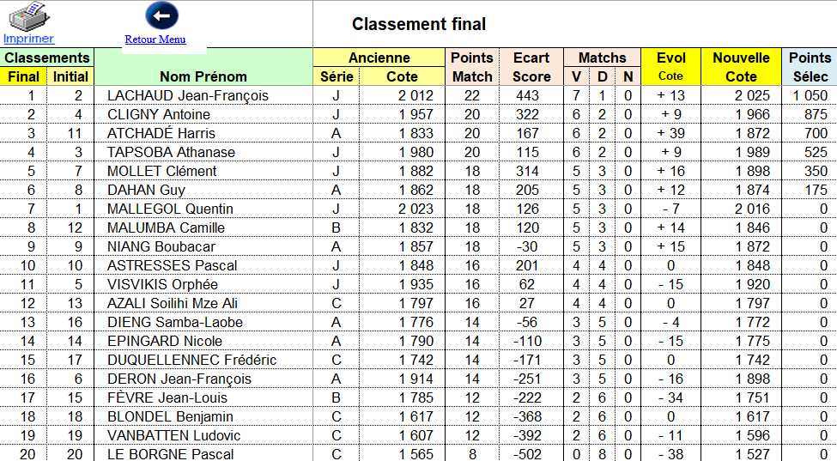
Task: Click the Points Sélec header
Action: 810,67
